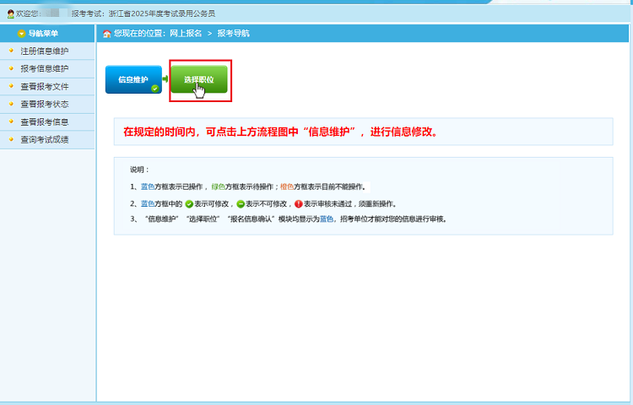The height and width of the screenshot is (405, 633).
Task: Click 报考导航 in the breadcrumb
Action: 233,34
